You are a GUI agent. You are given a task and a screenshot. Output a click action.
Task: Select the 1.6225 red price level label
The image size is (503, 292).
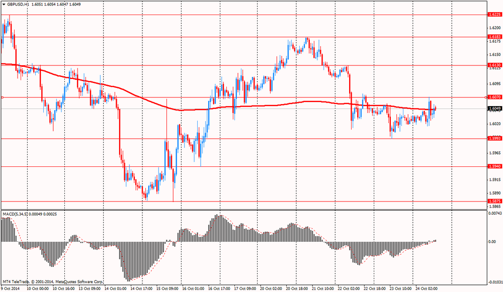pos(494,15)
